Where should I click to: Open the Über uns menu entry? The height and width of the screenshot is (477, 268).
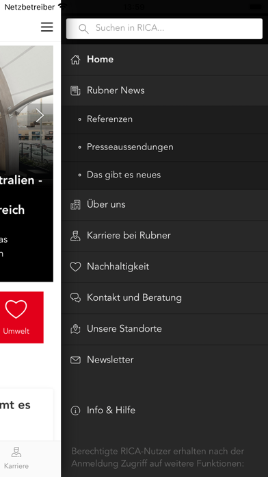[x=165, y=205]
